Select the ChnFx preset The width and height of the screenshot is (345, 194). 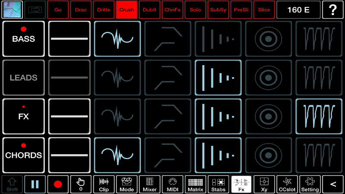[172, 9]
